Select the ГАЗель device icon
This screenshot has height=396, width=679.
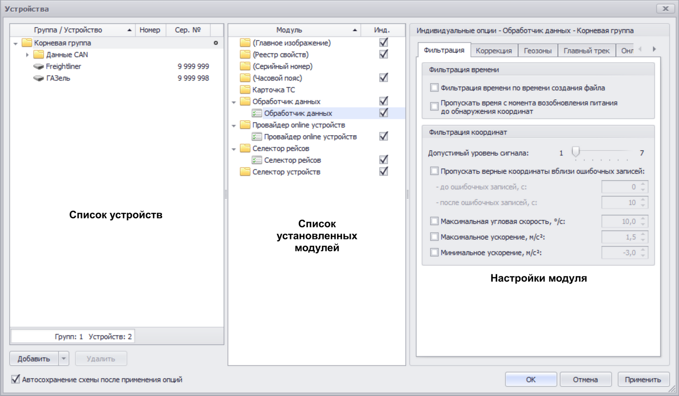coord(38,78)
